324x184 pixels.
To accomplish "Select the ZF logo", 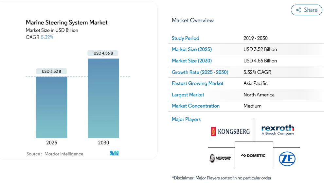I will [x=287, y=159].
